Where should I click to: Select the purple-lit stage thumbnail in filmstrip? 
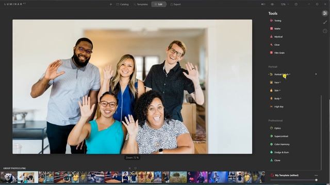(197, 177)
